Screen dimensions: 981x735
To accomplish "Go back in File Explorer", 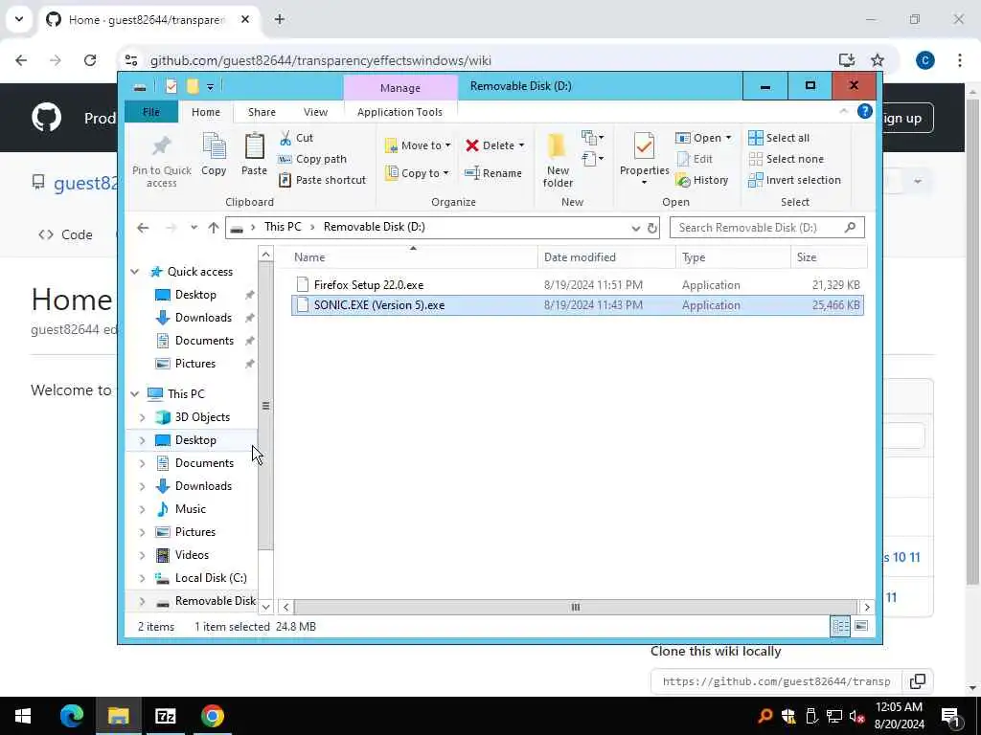I will point(143,228).
